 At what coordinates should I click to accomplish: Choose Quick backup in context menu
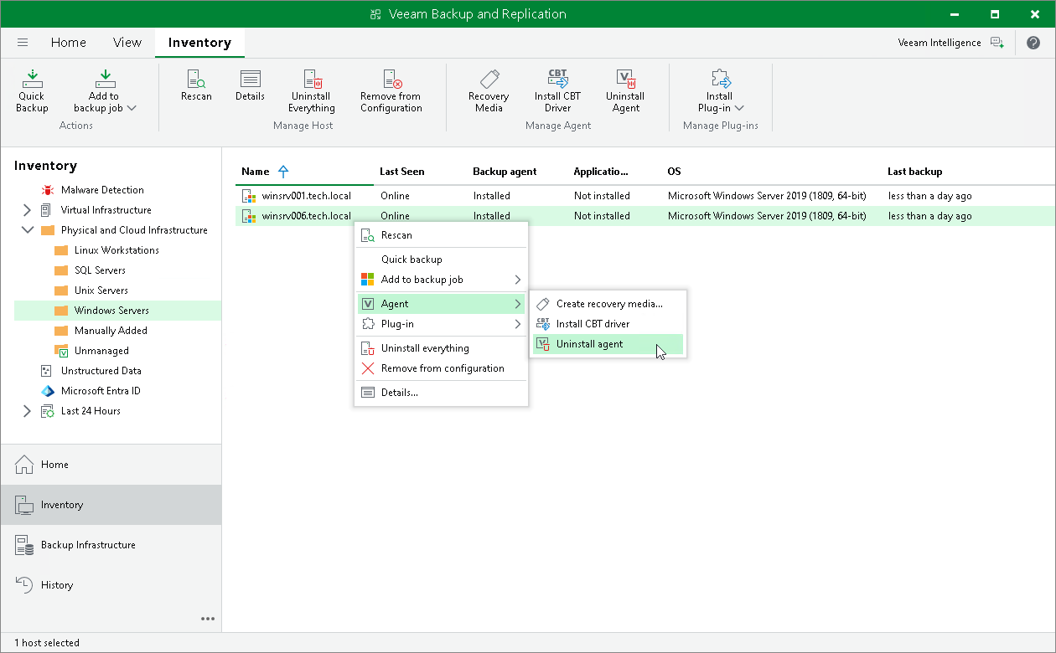coord(442,260)
